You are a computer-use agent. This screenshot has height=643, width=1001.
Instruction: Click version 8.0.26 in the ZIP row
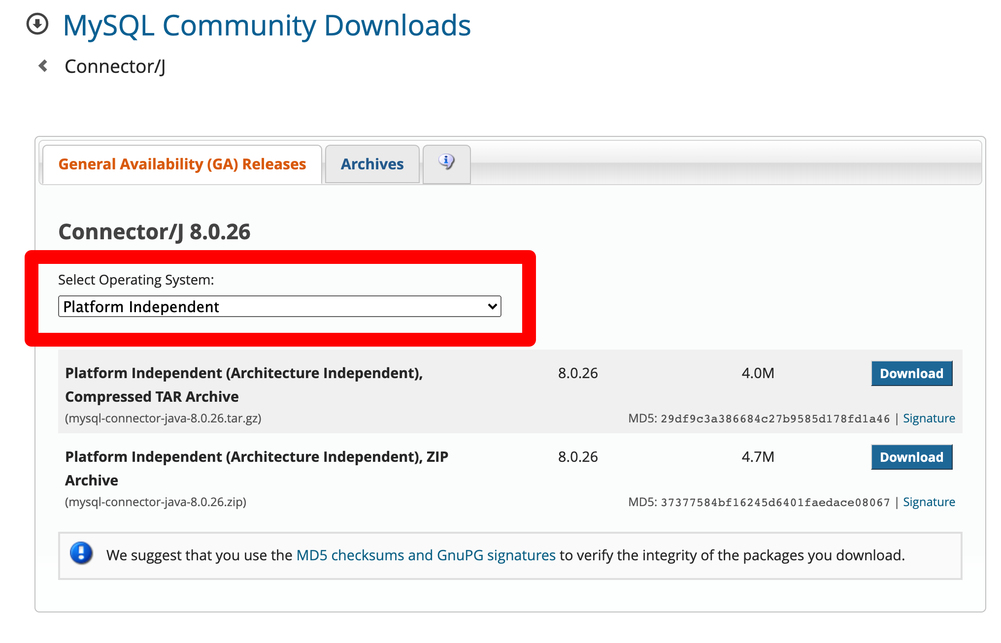[578, 457]
